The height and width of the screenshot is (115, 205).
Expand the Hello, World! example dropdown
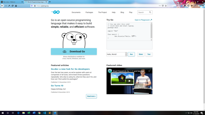click(x=126, y=54)
